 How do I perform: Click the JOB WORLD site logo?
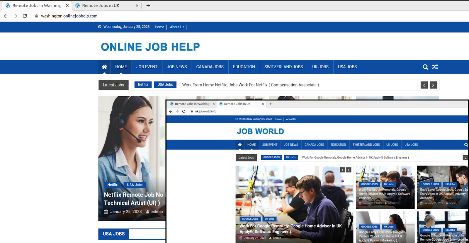coord(261,131)
